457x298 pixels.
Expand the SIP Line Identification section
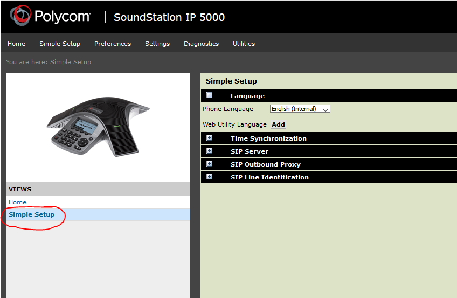point(209,177)
